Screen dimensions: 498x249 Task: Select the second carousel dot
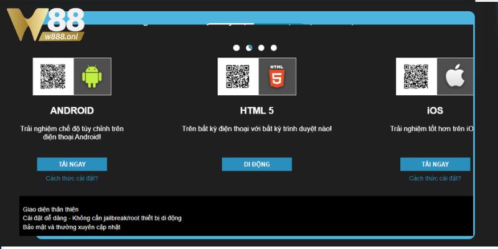249,48
